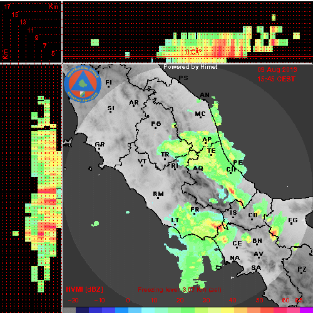Click the Protezione Civile Regione Abruzzo logo
Viewport: 313px width, 313px height.
point(83,85)
